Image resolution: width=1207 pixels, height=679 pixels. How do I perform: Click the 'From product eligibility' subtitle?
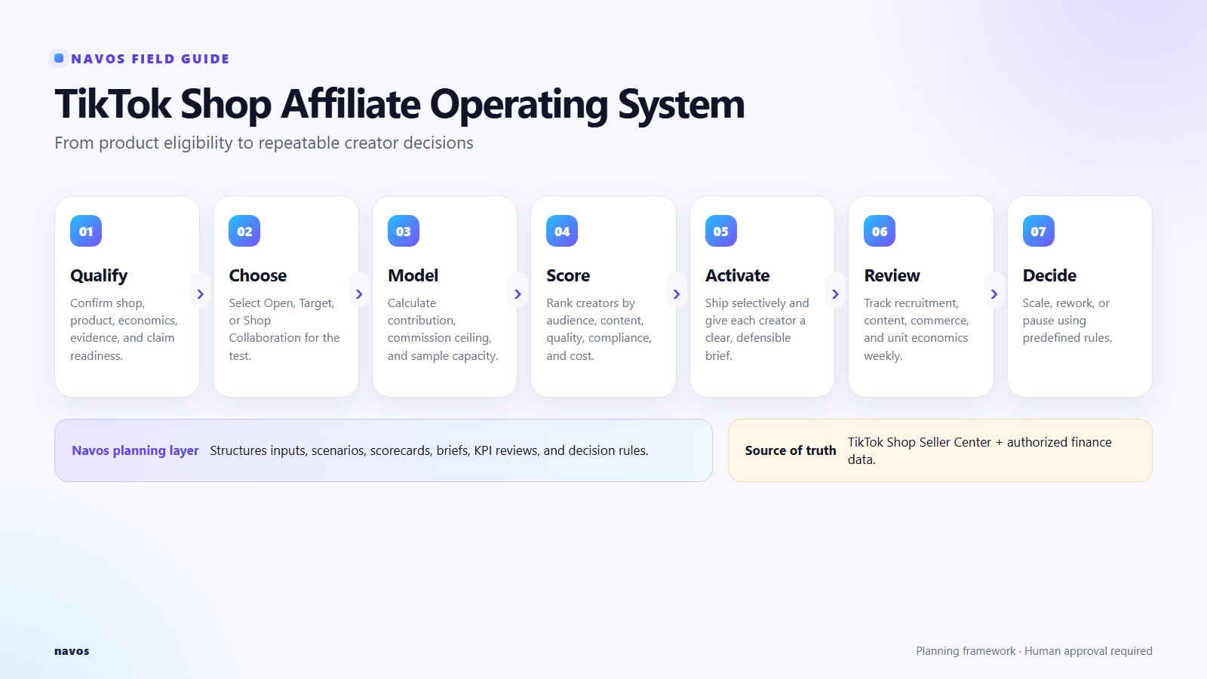(x=264, y=143)
